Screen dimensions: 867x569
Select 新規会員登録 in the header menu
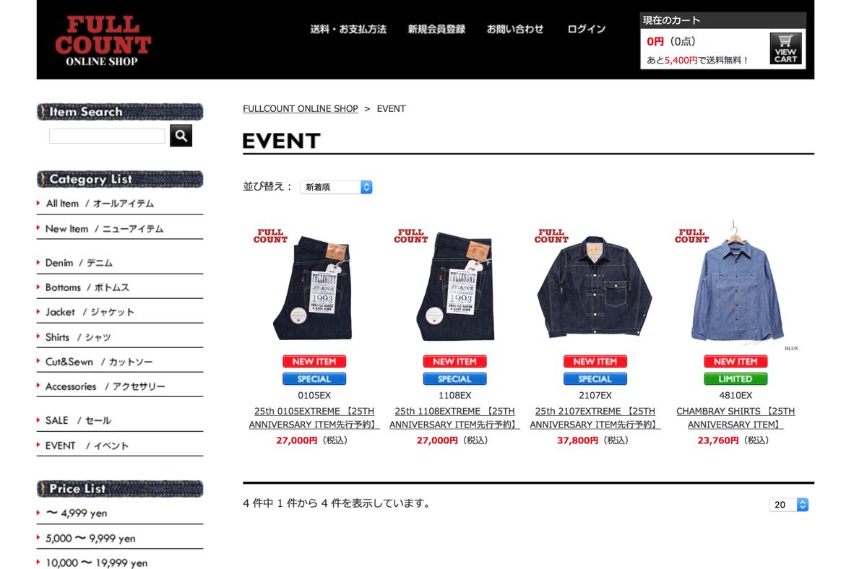point(436,30)
